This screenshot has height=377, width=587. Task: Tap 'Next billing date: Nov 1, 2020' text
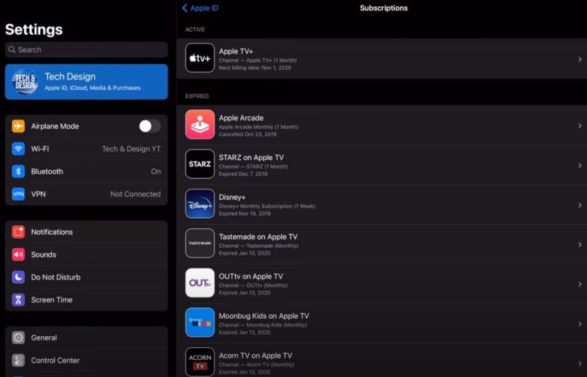pyautogui.click(x=255, y=68)
